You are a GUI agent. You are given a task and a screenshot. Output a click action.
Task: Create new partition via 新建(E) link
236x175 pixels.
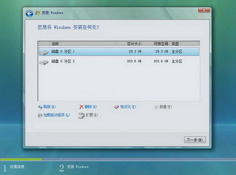pyautogui.click(x=165, y=107)
